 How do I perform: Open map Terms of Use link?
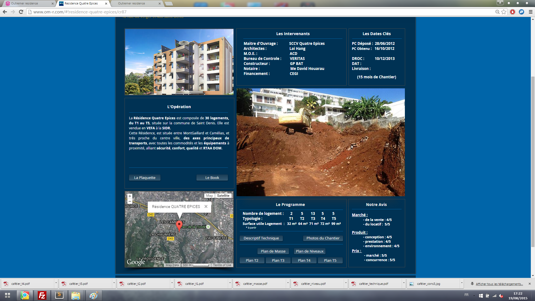(x=222, y=265)
